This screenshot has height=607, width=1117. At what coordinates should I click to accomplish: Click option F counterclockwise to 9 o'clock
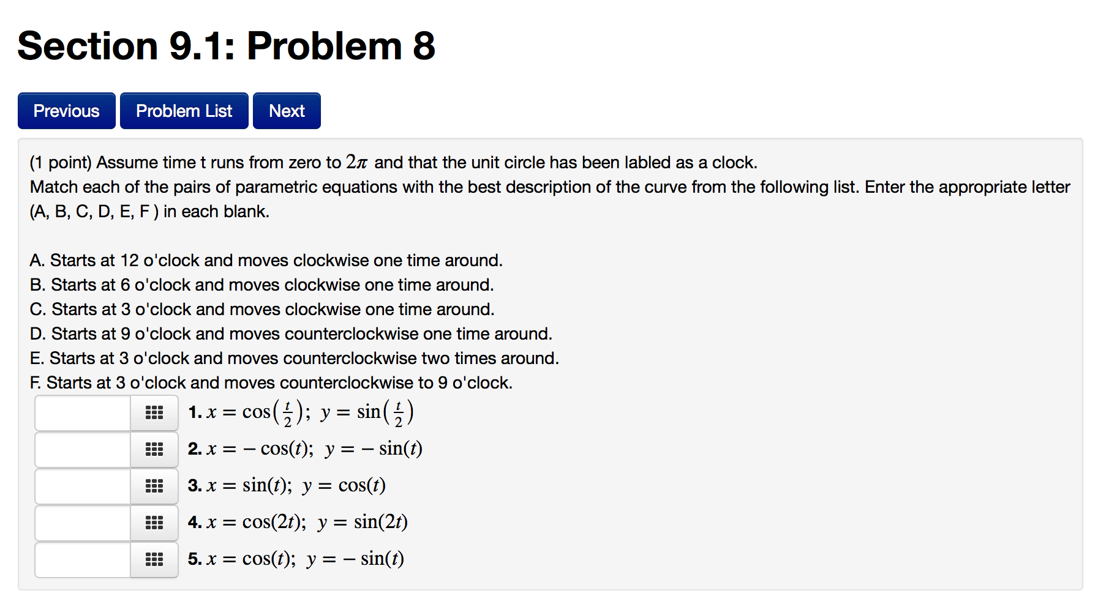[x=271, y=383]
